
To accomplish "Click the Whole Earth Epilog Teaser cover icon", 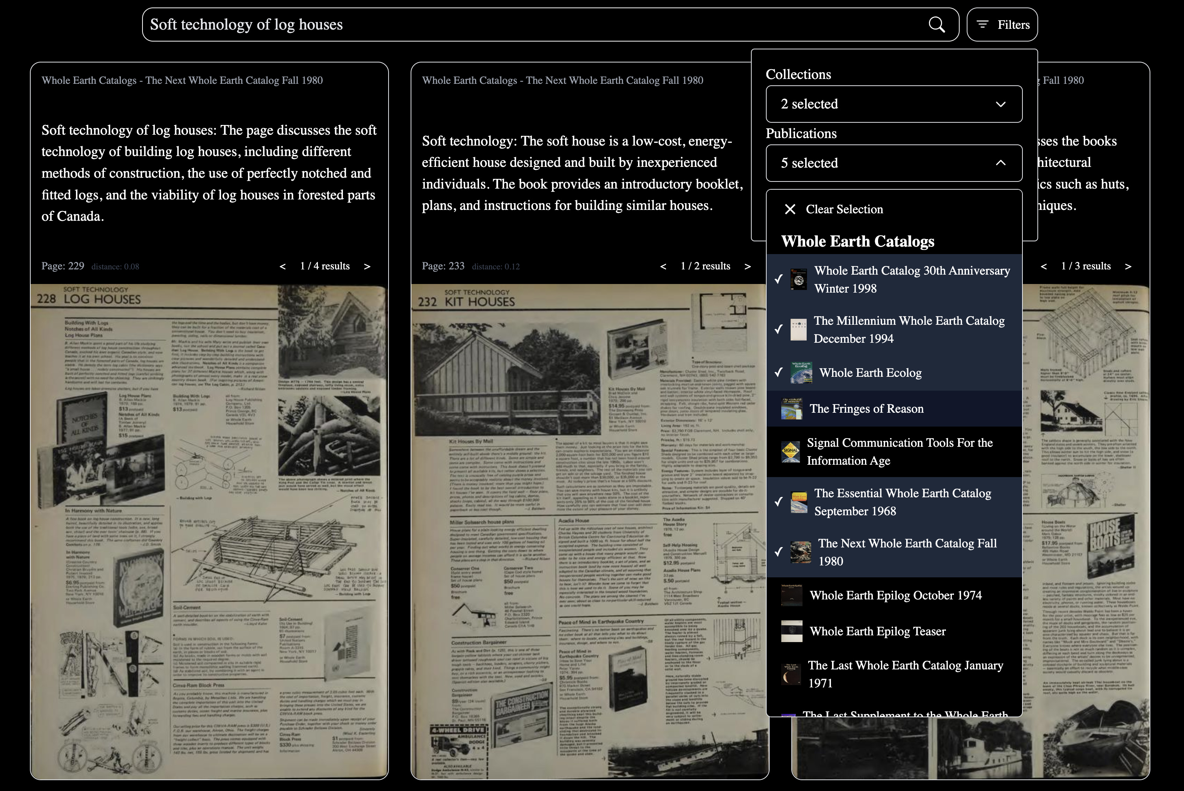I will (x=791, y=632).
